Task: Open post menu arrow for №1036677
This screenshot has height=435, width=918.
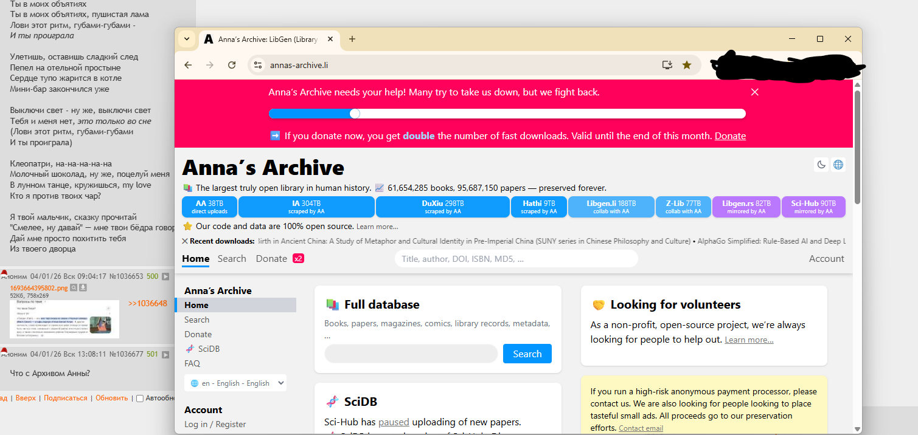Action: (x=165, y=354)
